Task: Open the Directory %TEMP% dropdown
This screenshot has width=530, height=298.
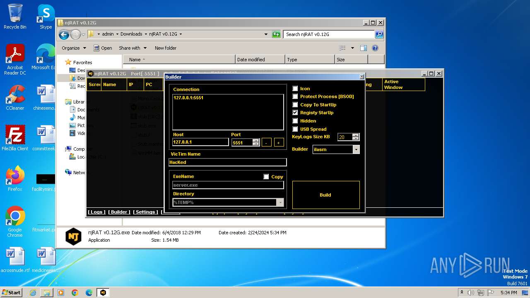Action: (x=280, y=202)
